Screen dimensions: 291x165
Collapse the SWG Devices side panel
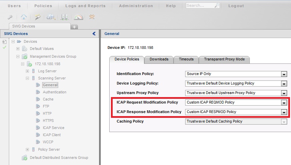click(x=94, y=34)
